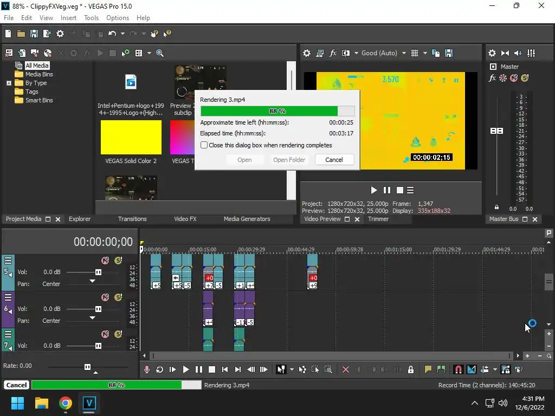Create a new project with toolbar icon

[8, 34]
